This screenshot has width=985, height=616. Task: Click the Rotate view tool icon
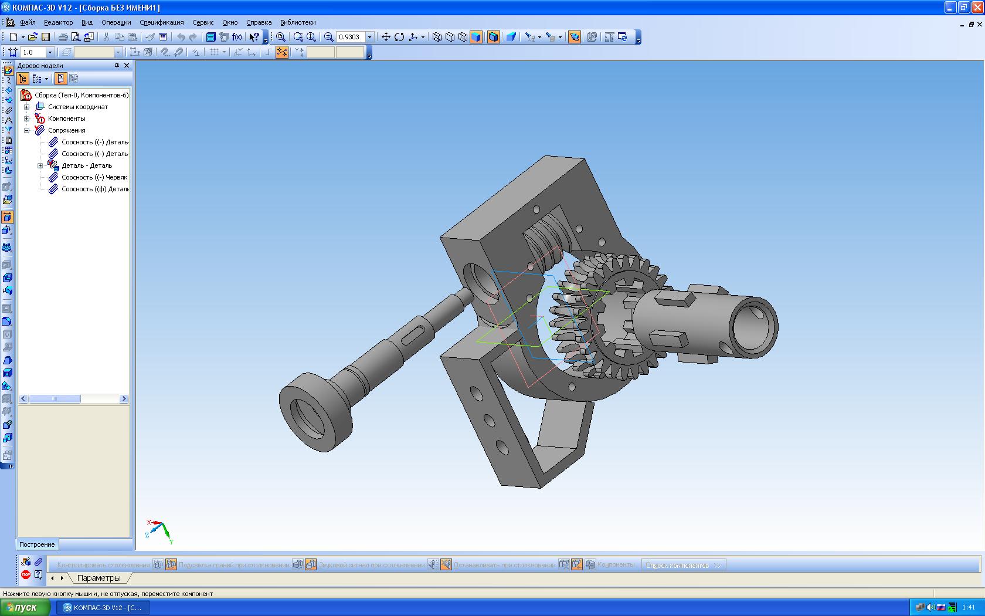[399, 37]
